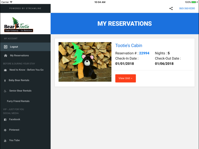This screenshot has height=149, width=199.
Task: Click the MY RESERVATIONS header banner
Action: coord(125,23)
